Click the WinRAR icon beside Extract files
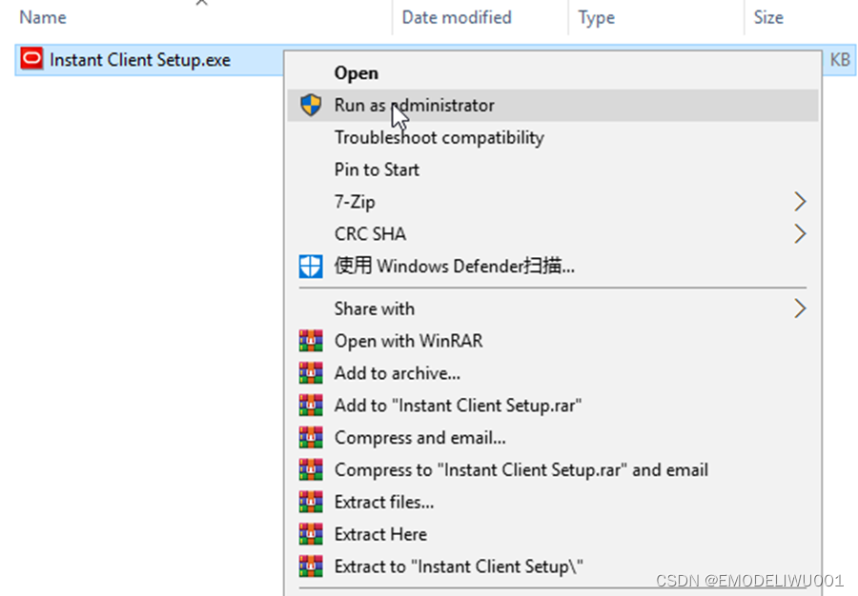 coord(311,502)
